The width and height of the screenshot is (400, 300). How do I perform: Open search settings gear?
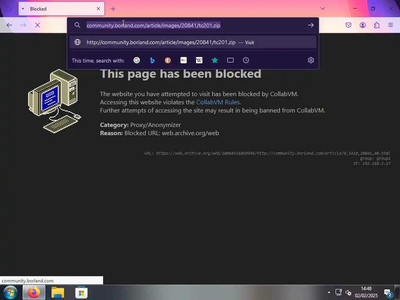pyautogui.click(x=311, y=60)
